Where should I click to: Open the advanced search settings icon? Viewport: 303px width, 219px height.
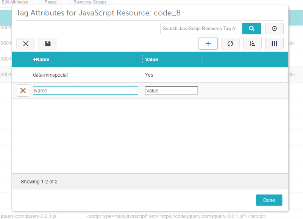(274, 28)
